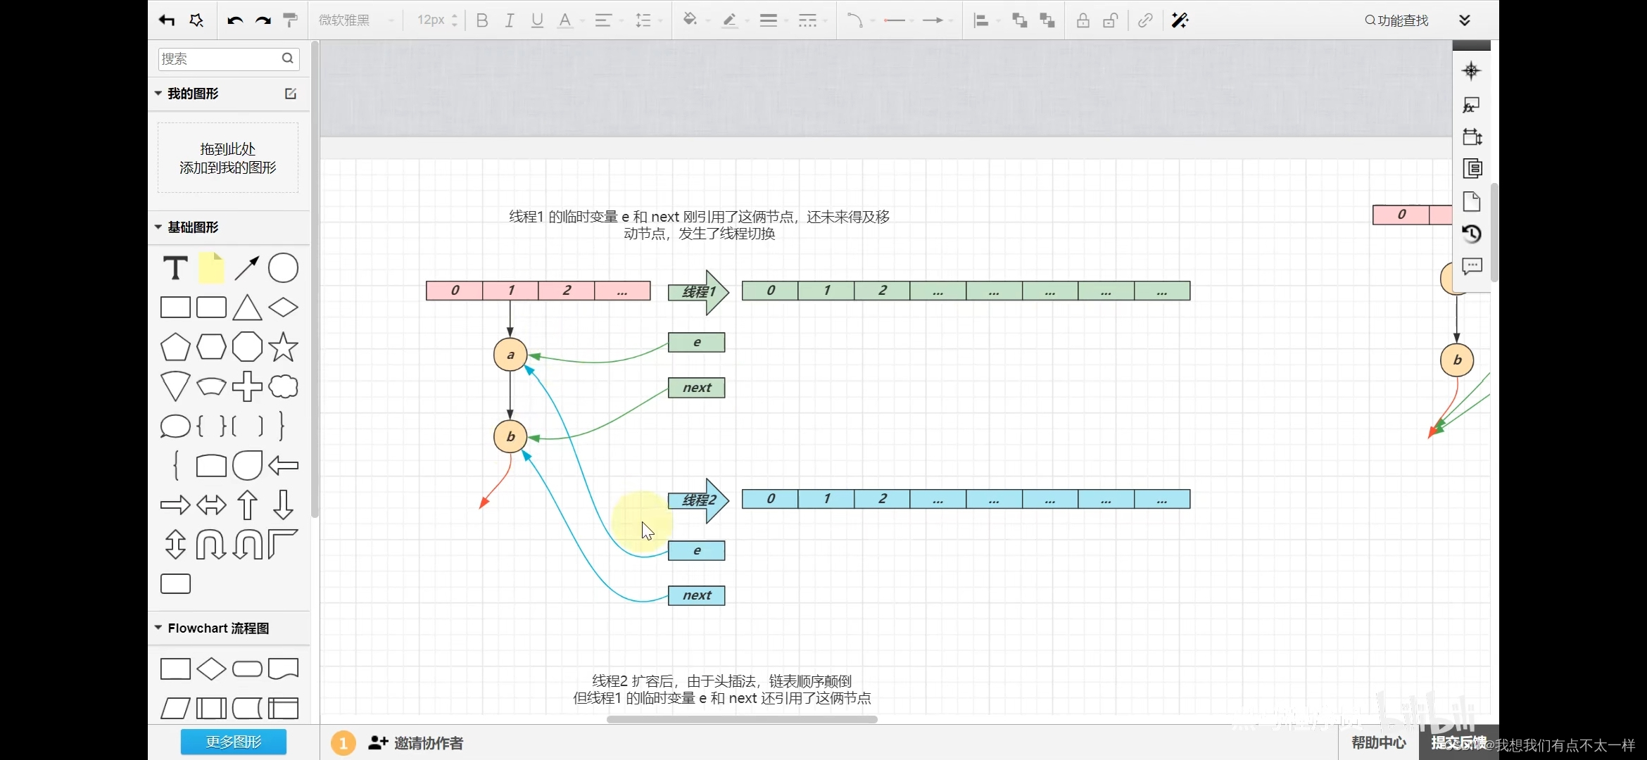The width and height of the screenshot is (1647, 760).
Task: Click the undo icon
Action: click(235, 20)
